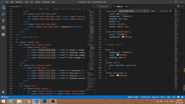The image size is (185, 104).
Task: Open the Search view in activity bar
Action: pyautogui.click(x=3, y=14)
